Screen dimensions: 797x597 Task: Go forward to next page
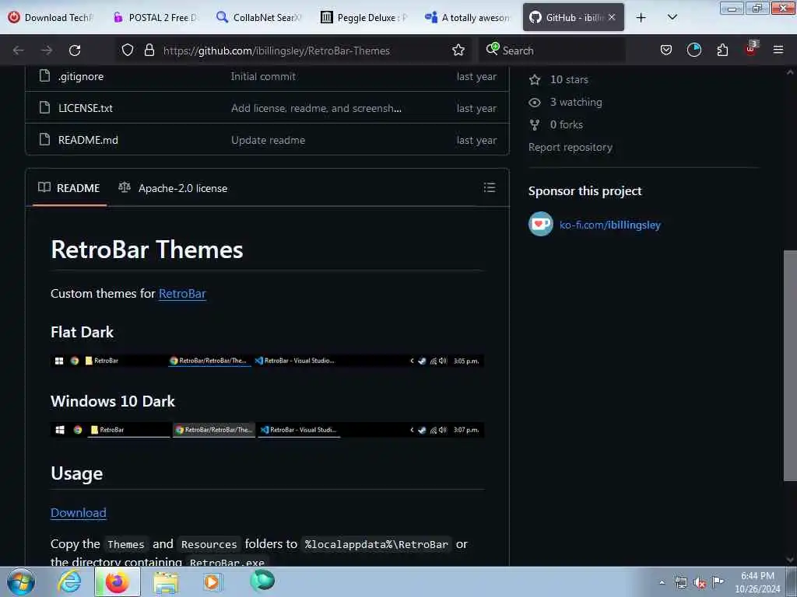coord(46,51)
